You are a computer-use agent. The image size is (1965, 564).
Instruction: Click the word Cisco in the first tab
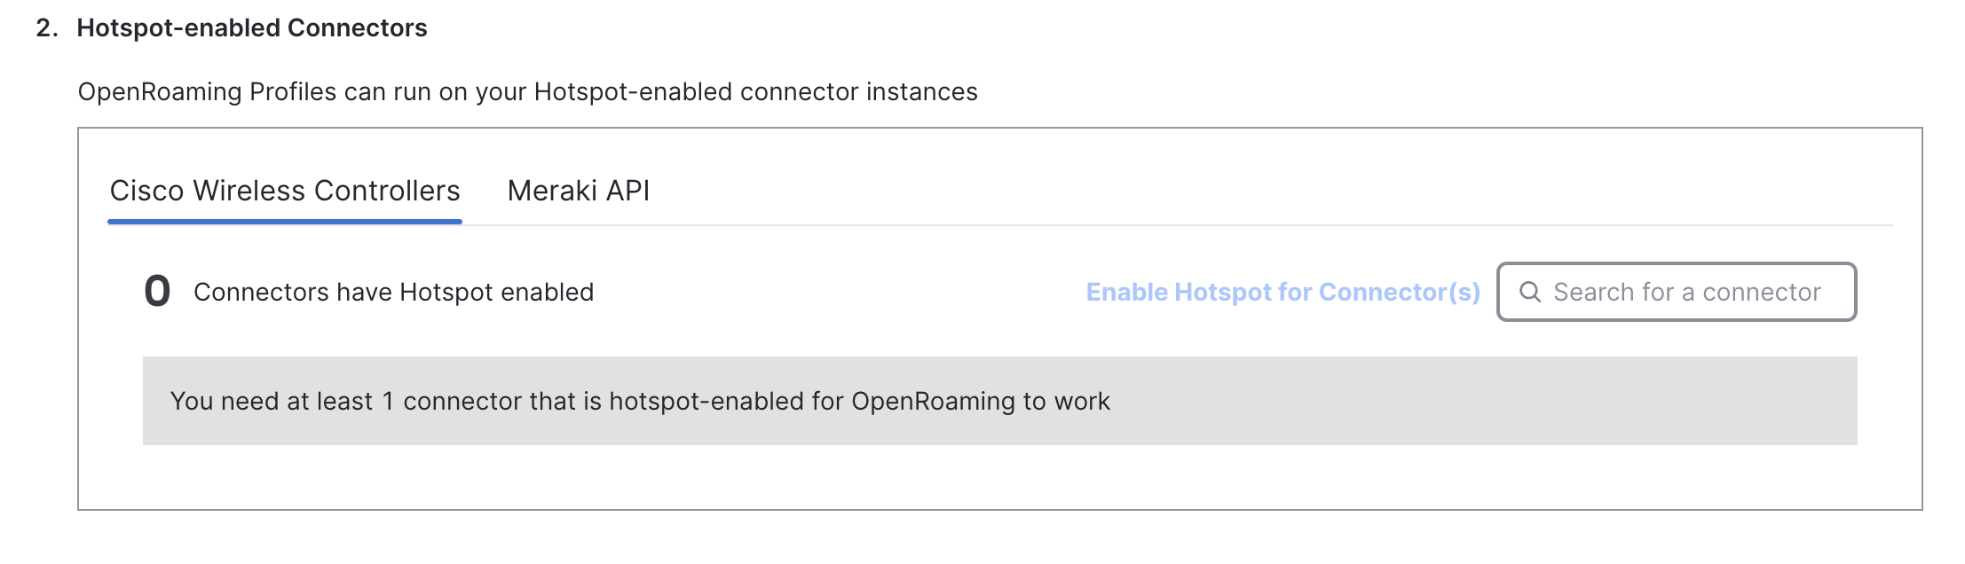pyautogui.click(x=146, y=191)
